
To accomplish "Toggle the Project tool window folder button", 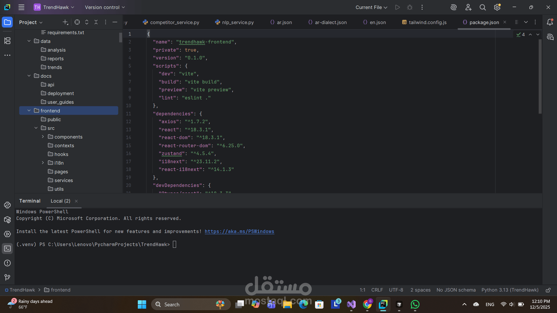I will coord(7,22).
